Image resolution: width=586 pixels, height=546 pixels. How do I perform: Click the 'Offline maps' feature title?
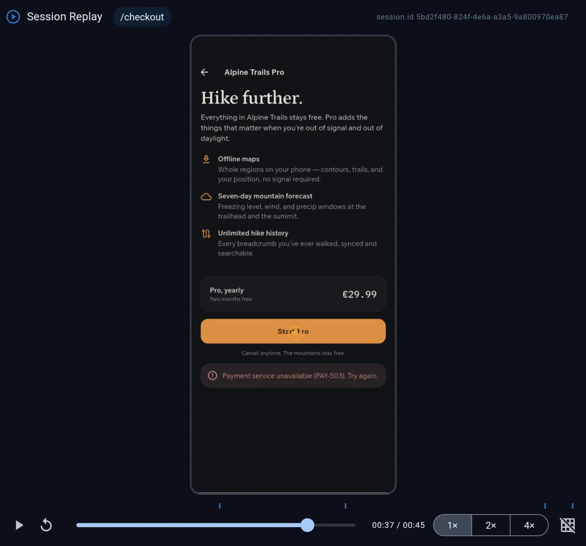click(238, 159)
